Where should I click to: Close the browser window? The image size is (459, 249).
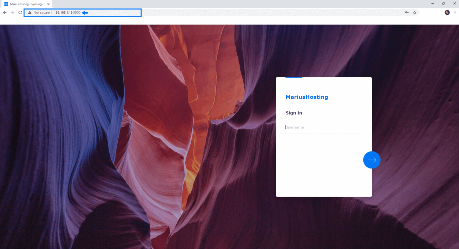point(455,4)
